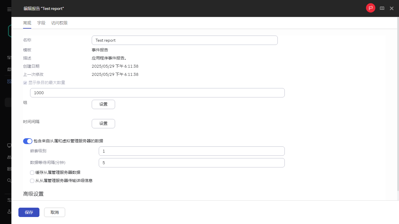Open the user profile icon in sidebar
Viewport: 399px width, 224px height.
[9, 212]
